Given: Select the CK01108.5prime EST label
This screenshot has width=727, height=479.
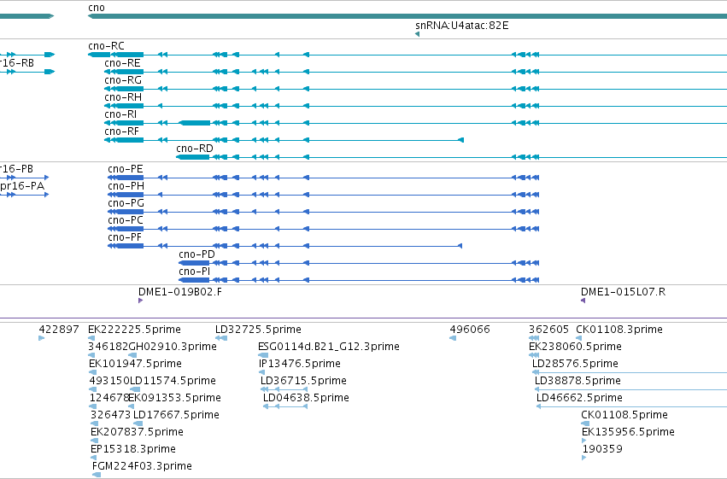Looking at the screenshot, I should 624,415.
